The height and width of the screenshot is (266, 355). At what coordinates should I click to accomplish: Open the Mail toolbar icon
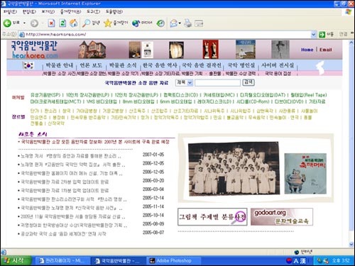[x=174, y=23]
